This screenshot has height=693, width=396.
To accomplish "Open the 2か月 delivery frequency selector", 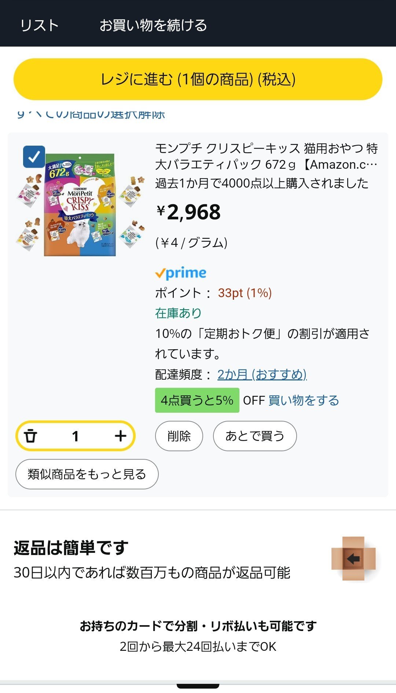I will point(262,375).
